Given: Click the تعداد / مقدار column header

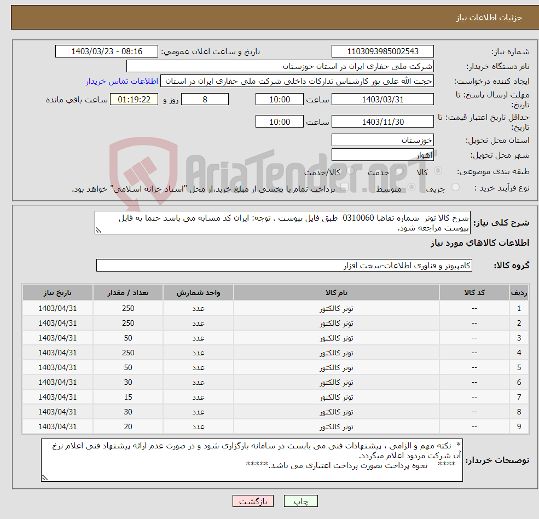Looking at the screenshot, I should (x=128, y=293).
